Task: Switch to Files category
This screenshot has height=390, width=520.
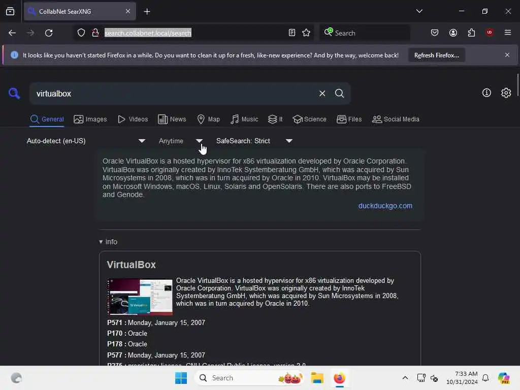Action: 349,119
